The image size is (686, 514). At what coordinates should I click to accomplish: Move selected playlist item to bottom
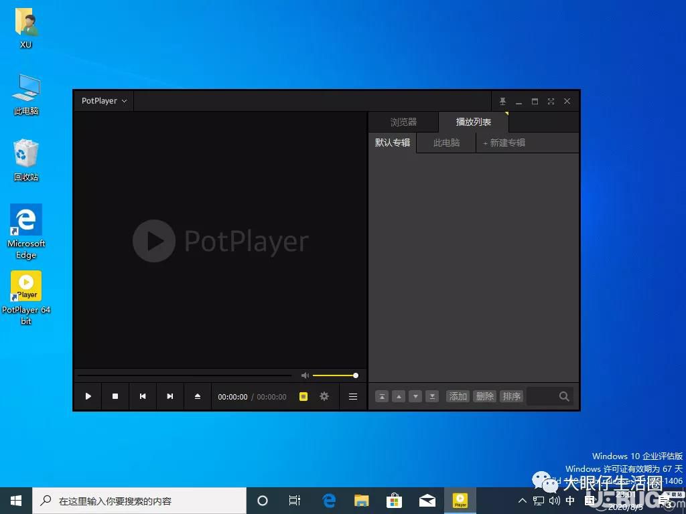pyautogui.click(x=432, y=396)
